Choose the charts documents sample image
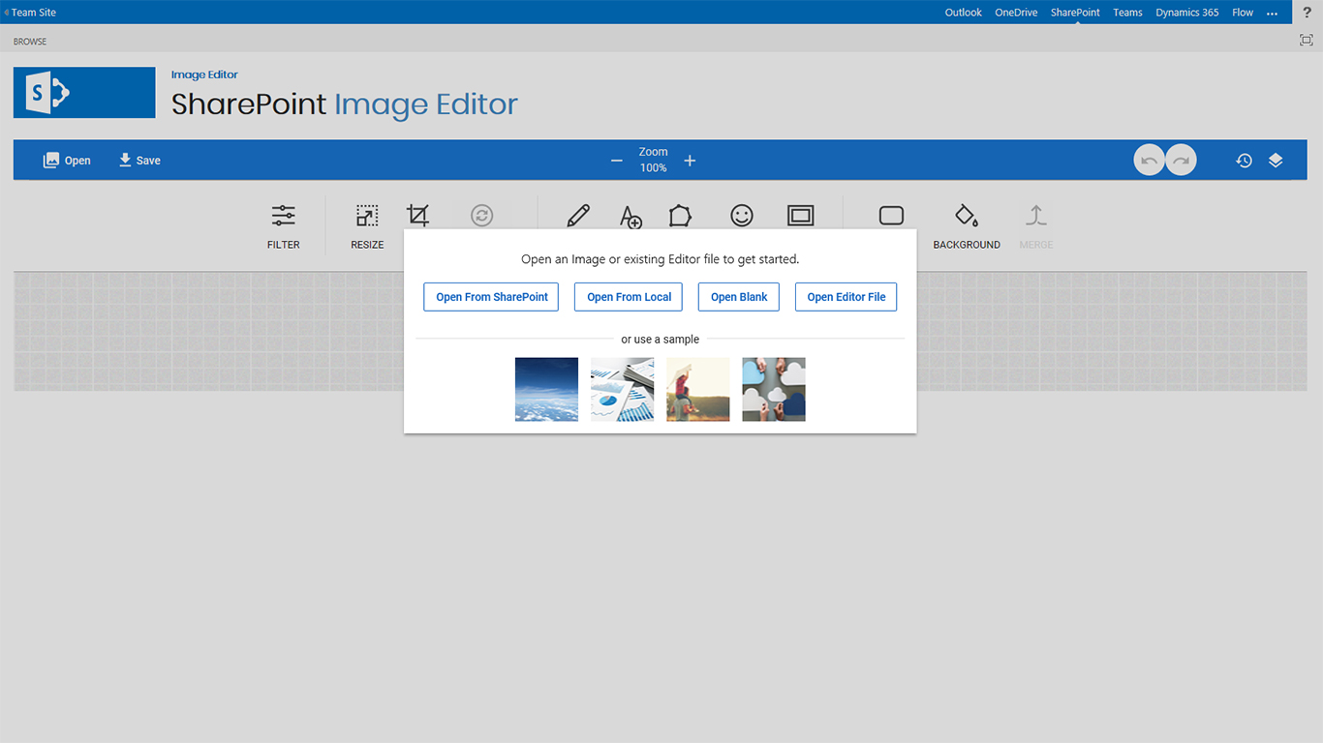Screen dimensions: 1323x743 point(623,390)
